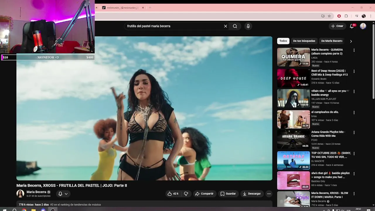The width and height of the screenshot is (375, 211).
Task: Open Chrome extensions puzzle menu
Action: [x=346, y=16]
